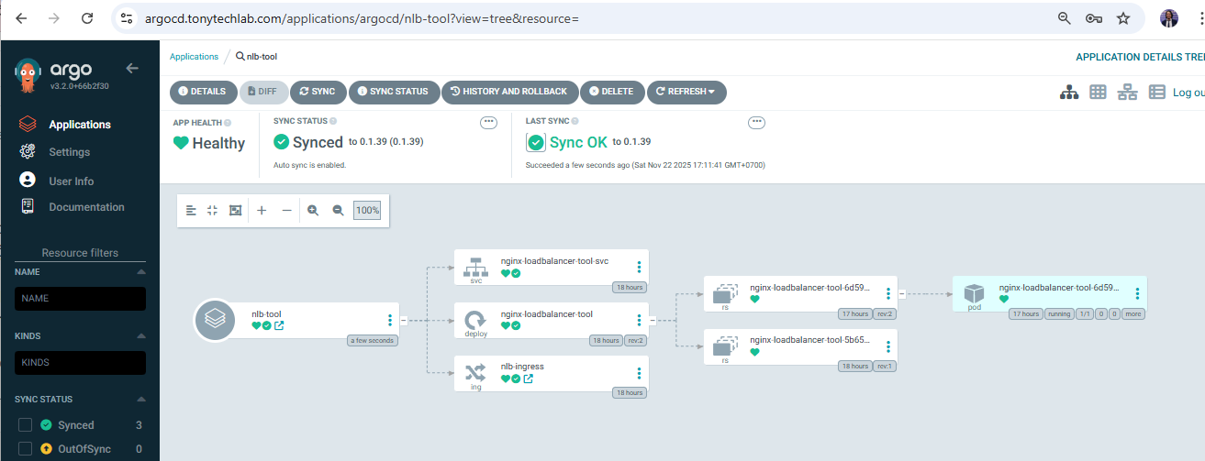The width and height of the screenshot is (1205, 461).
Task: Switch to the network view icon
Action: coord(1127,92)
